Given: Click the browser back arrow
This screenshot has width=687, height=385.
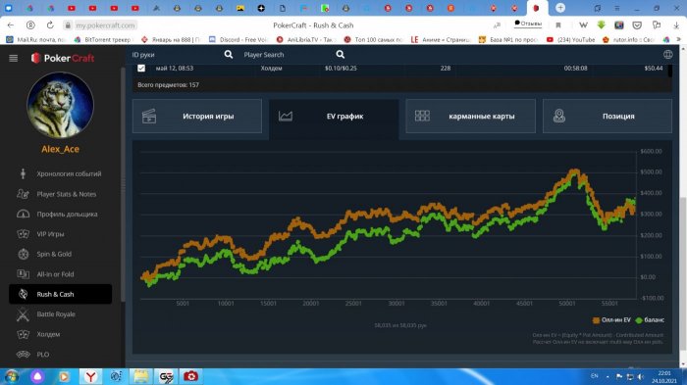Looking at the screenshot, I should (11, 25).
